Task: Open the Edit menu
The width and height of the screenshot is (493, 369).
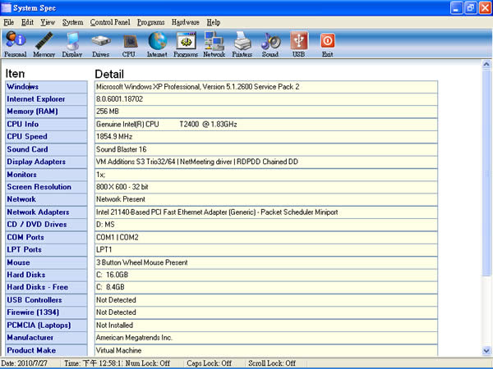Action: 27,22
